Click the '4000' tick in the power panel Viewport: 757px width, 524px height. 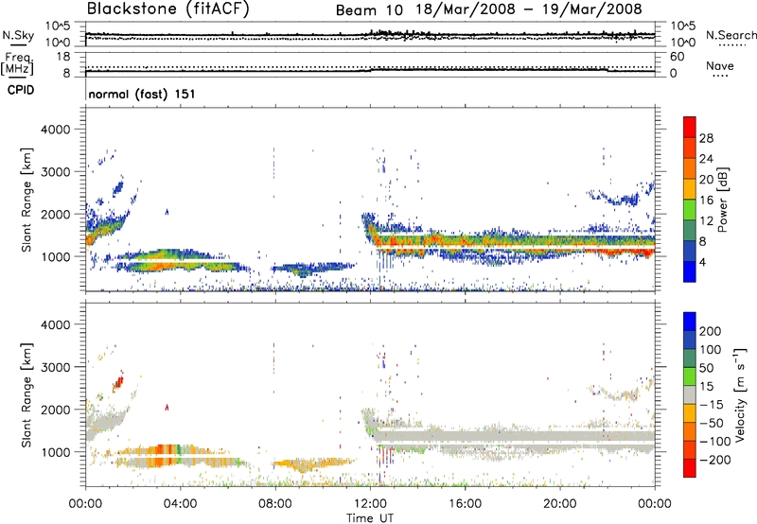pyautogui.click(x=55, y=130)
